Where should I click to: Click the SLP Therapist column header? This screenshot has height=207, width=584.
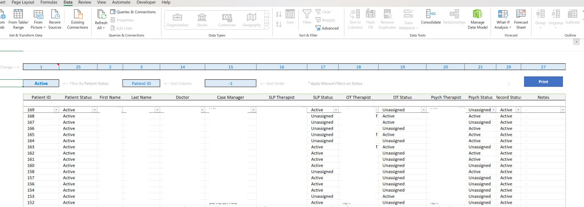(x=282, y=98)
